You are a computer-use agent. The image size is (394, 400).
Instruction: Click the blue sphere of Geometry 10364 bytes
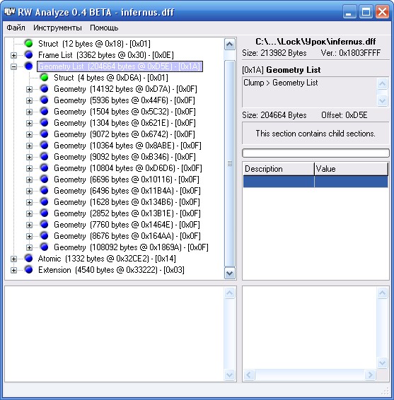(x=45, y=145)
